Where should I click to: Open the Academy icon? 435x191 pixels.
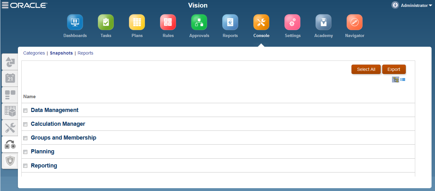click(x=324, y=22)
